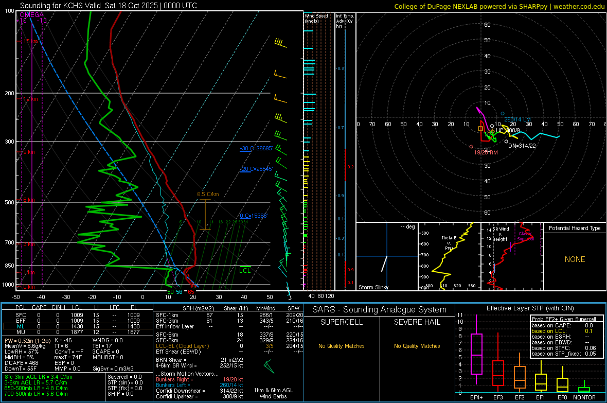Click the 700-500mb LR = 5.6 C/km line
The image size is (607, 403).
coord(36,394)
